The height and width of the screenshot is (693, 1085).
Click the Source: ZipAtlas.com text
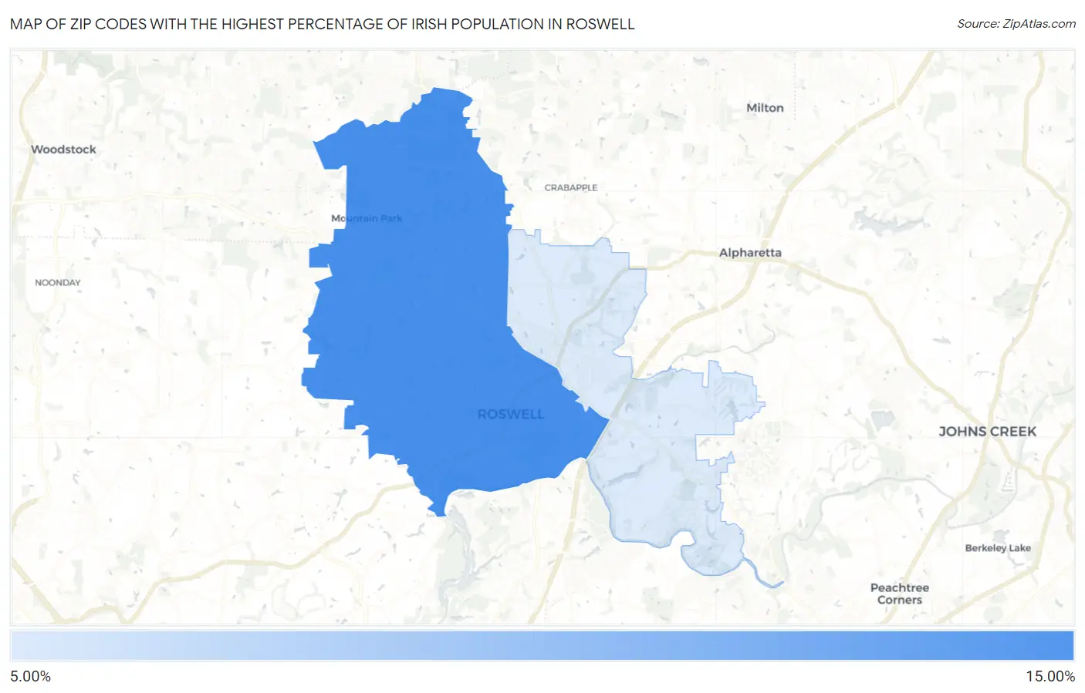[x=1016, y=24]
